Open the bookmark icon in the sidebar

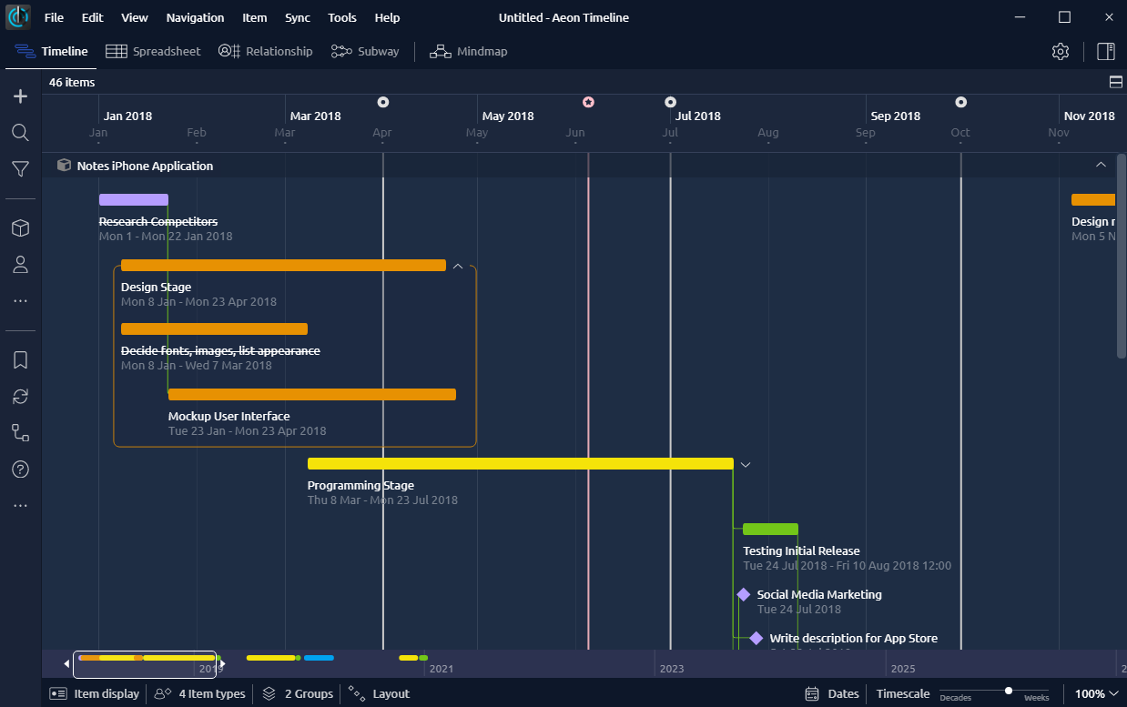[x=20, y=360]
